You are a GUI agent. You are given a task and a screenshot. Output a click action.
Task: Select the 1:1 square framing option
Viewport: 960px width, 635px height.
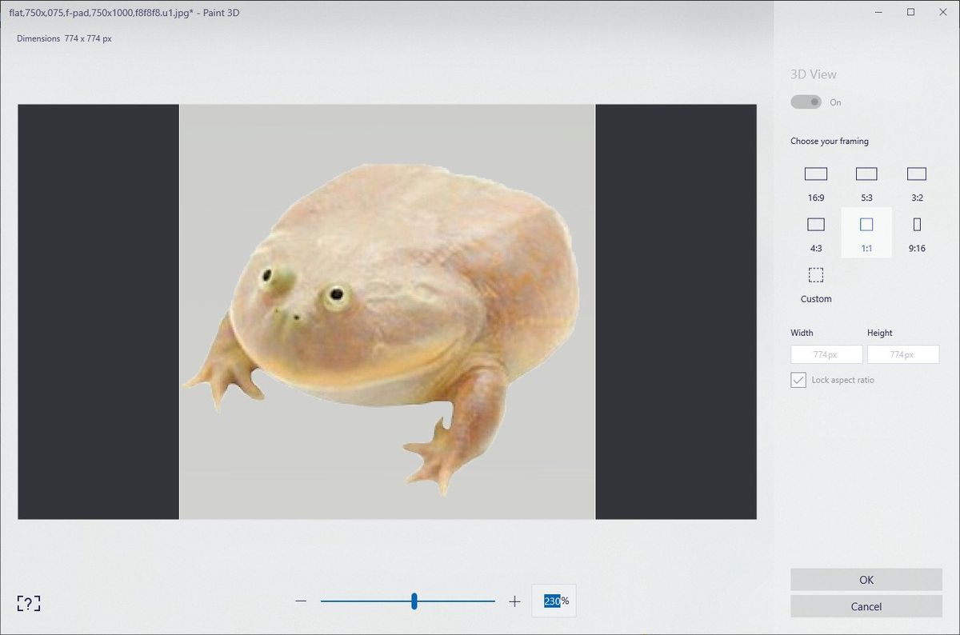pyautogui.click(x=866, y=224)
